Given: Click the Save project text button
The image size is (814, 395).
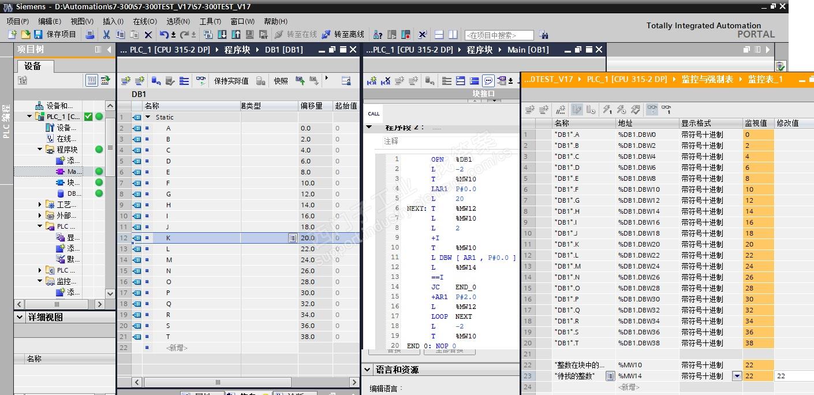Looking at the screenshot, I should coord(61,35).
